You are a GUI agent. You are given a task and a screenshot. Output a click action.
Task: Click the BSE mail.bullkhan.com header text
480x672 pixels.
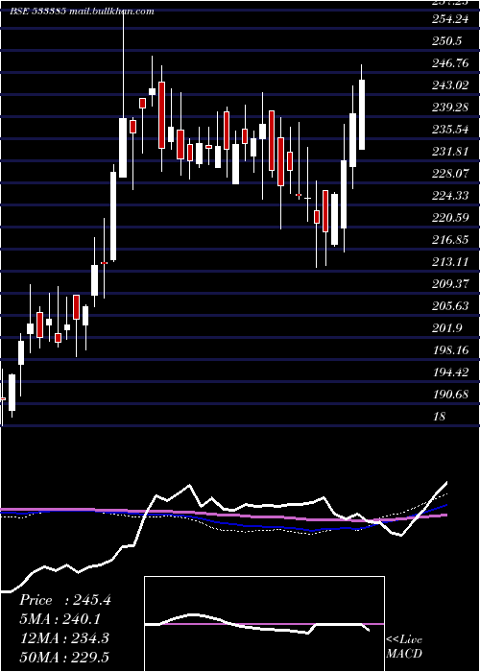[82, 12]
